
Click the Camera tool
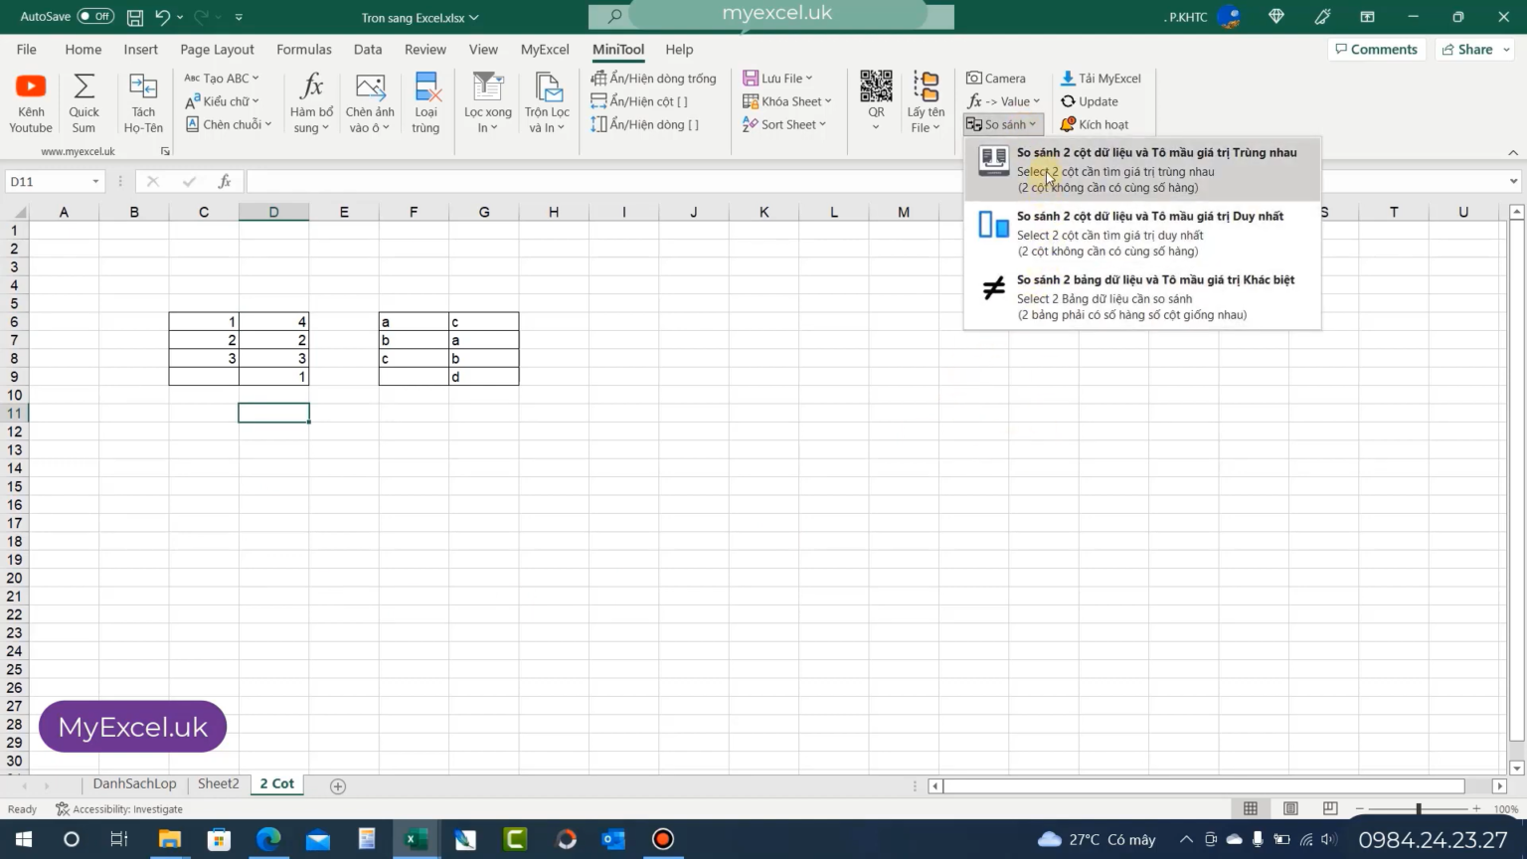tap(997, 78)
